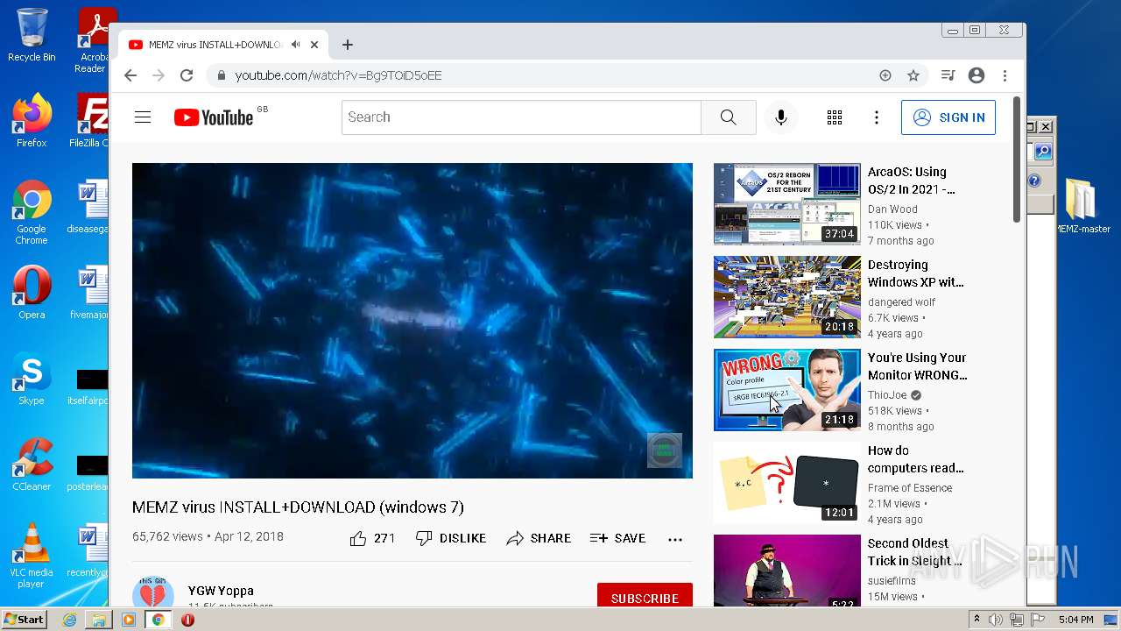Open the YouTube hamburger guide menu
The height and width of the screenshot is (631, 1121).
[x=143, y=117]
